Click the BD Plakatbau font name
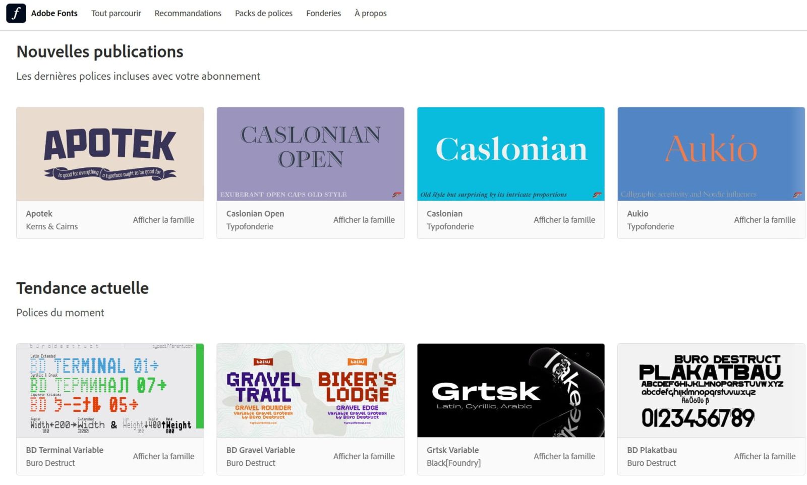Viewport: 807px width, 485px height. 652,450
